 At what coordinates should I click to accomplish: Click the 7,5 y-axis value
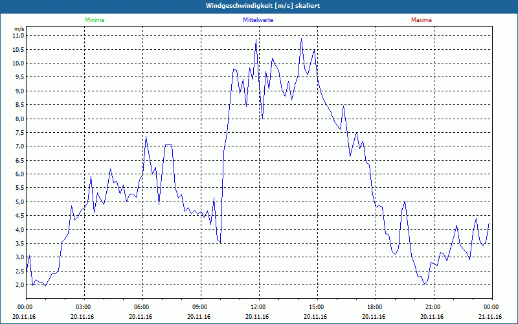(19, 133)
